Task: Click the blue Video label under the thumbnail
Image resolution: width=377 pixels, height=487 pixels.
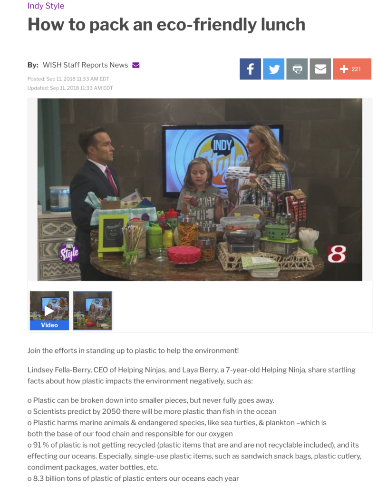Action: 49,325
